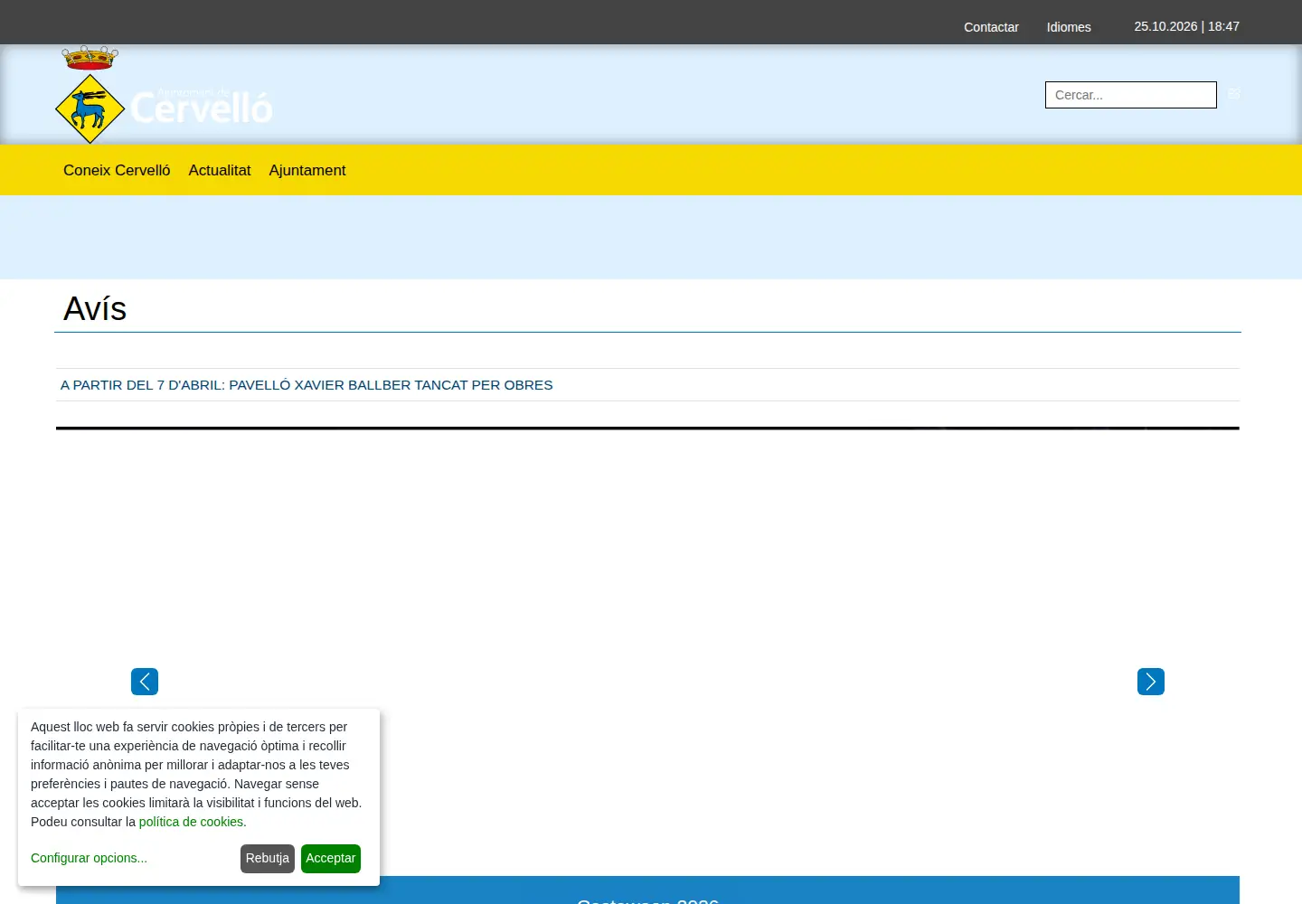Advance to the next carousel slide
Image resolution: width=1302 pixels, height=904 pixels.
(x=1151, y=682)
